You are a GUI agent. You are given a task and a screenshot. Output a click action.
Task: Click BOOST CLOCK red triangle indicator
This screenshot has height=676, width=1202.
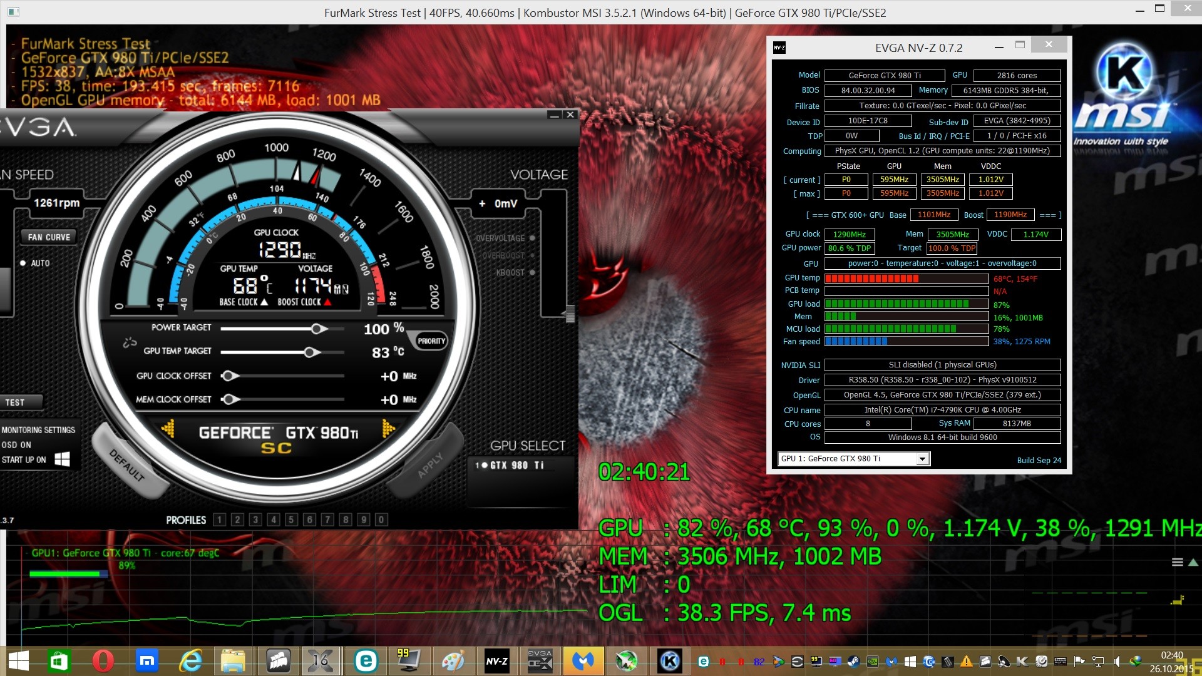[x=327, y=302]
